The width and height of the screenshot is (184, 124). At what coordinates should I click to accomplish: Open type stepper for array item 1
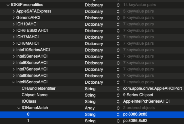pos(118,121)
